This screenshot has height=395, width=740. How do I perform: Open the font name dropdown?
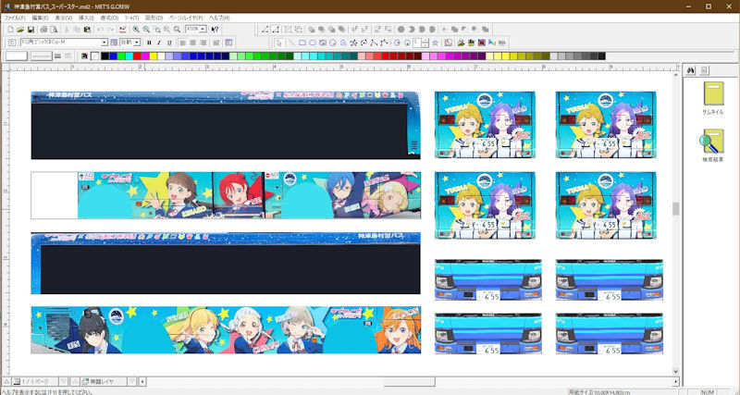tap(105, 43)
